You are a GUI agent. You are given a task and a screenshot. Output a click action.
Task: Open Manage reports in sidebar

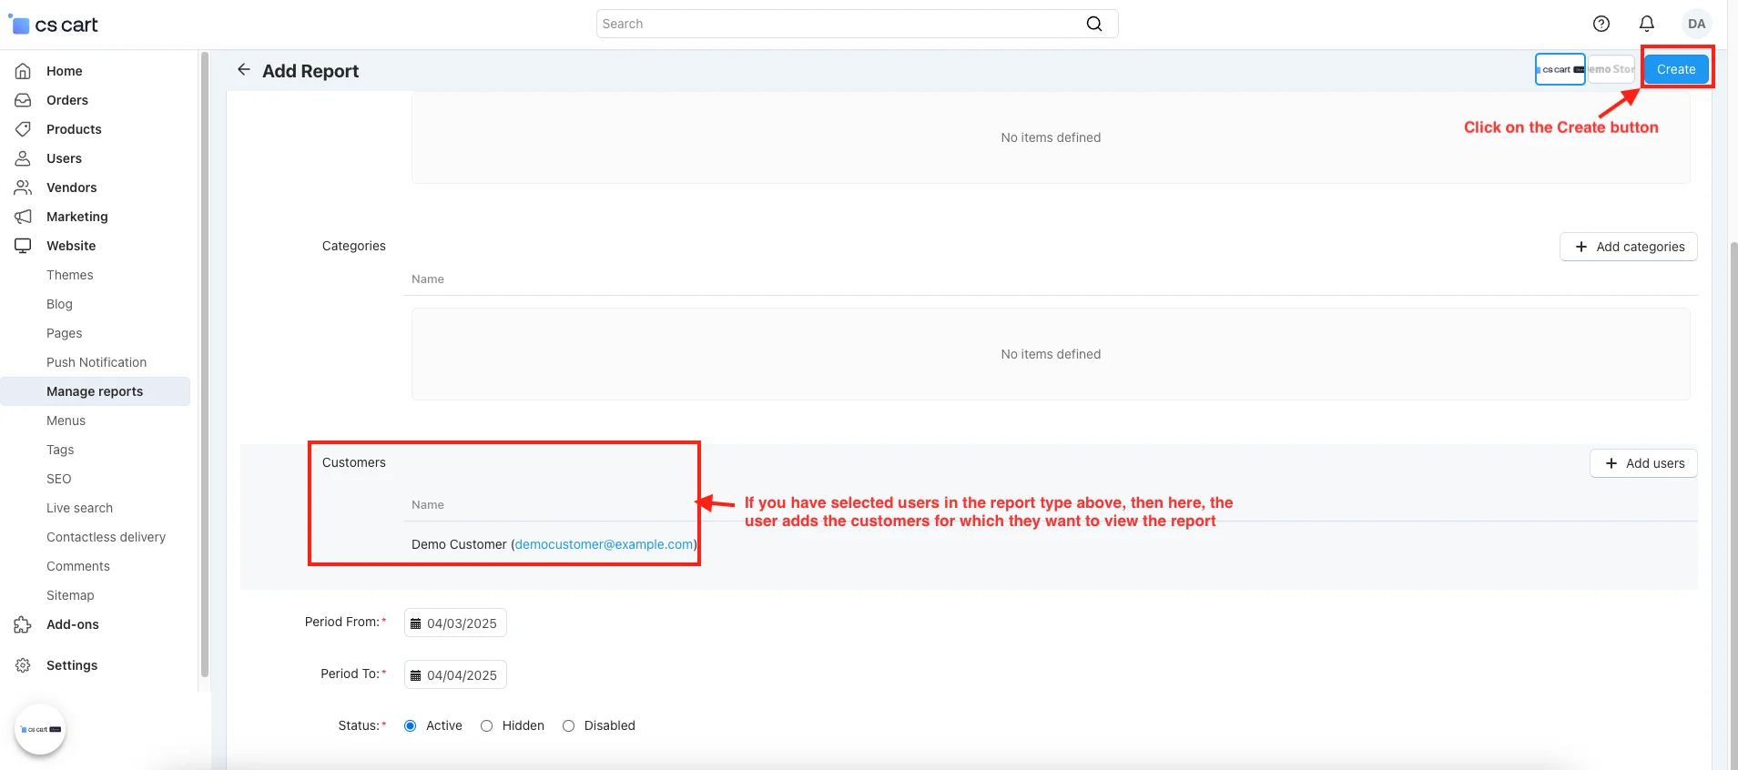click(x=95, y=391)
